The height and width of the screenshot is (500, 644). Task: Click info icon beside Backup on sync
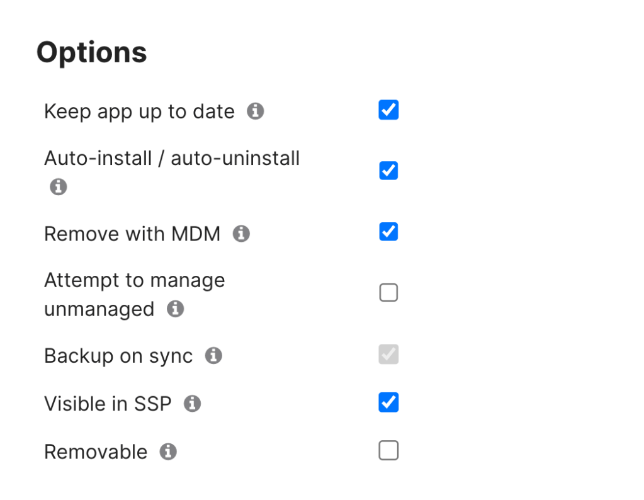(213, 356)
